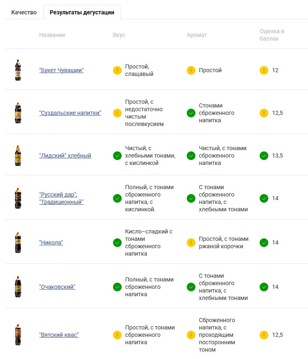The width and height of the screenshot is (308, 359).
Task: Click the Букет Чувашии bottle thumbnail
Action: 18,70
